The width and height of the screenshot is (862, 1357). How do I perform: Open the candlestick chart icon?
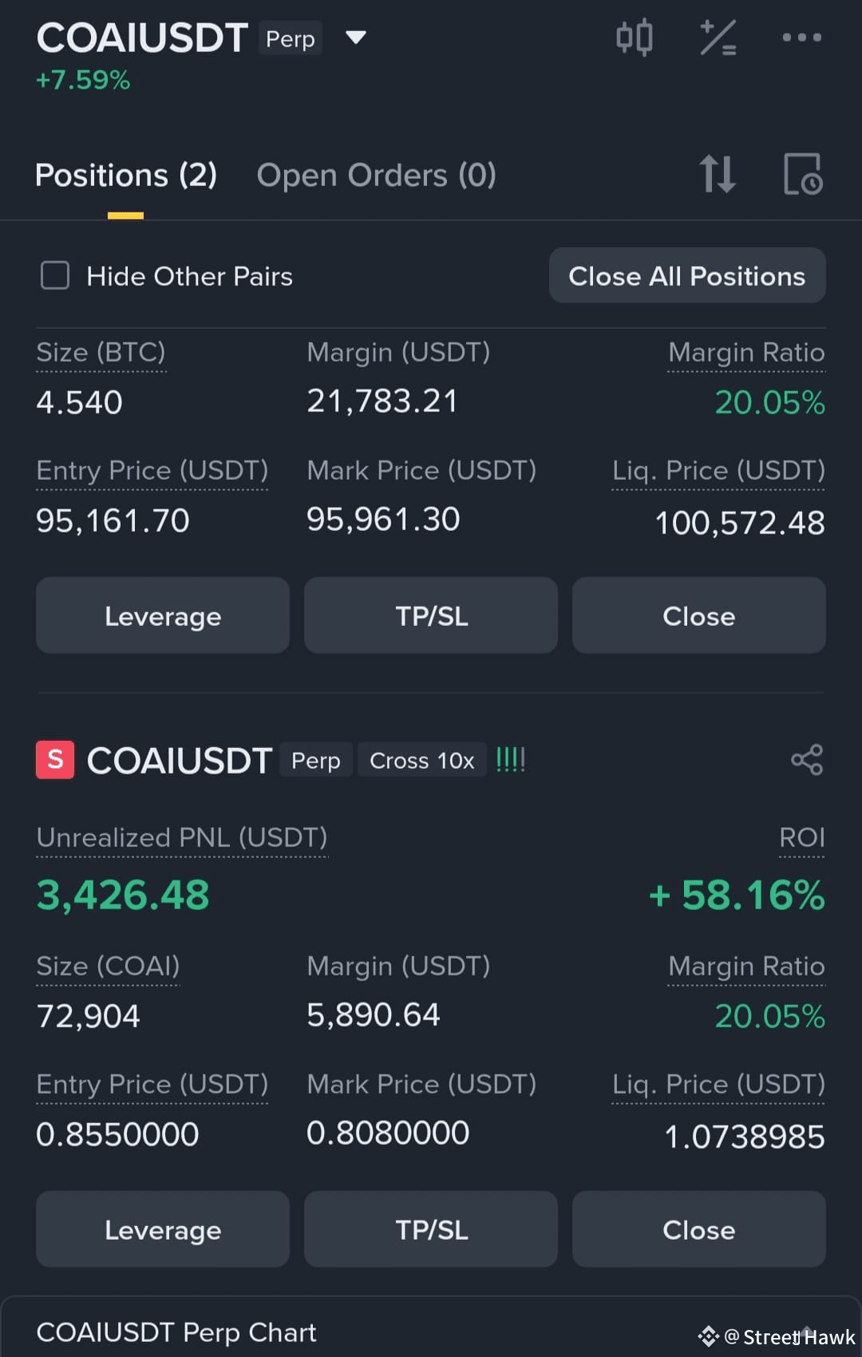(x=635, y=38)
